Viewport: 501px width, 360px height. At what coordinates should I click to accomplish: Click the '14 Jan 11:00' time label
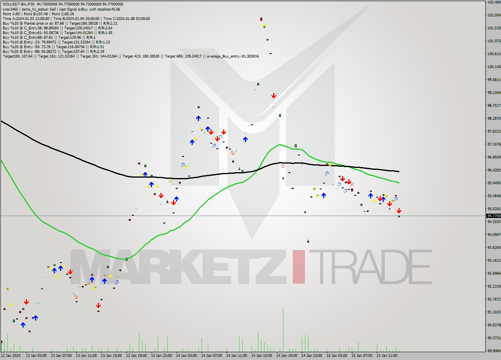click(236, 356)
